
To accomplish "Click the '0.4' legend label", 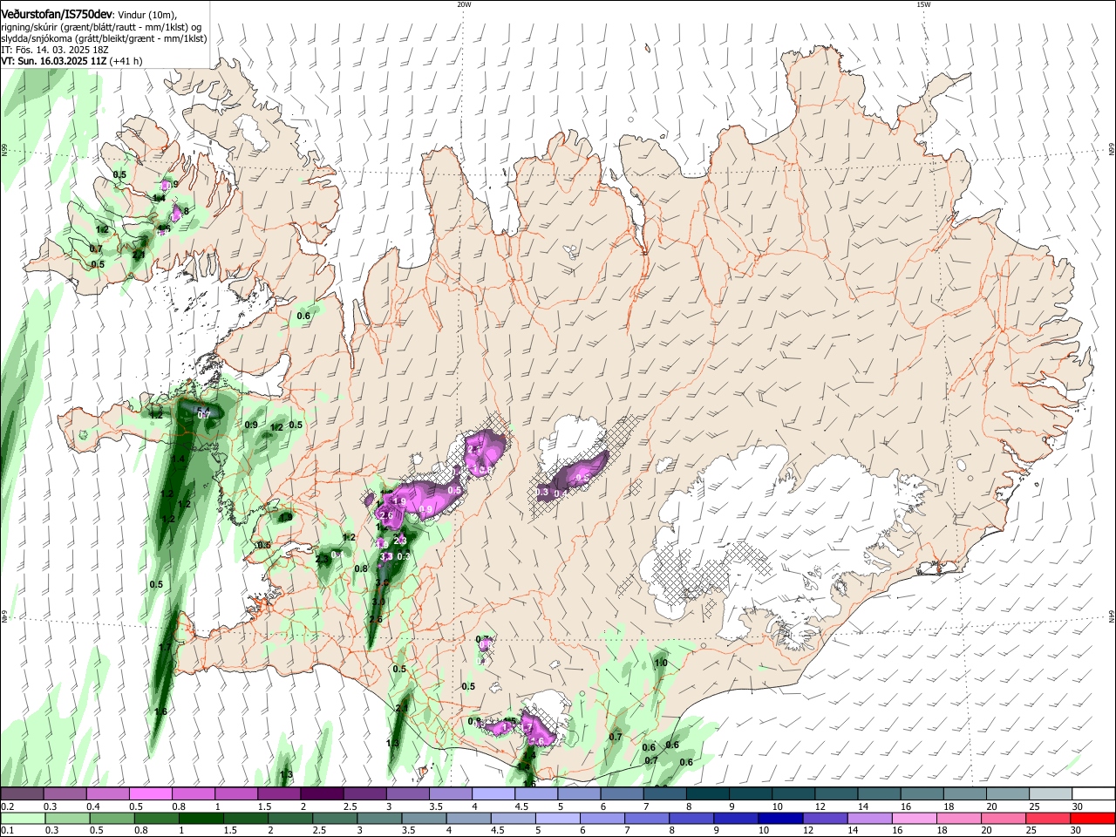I will click(93, 806).
